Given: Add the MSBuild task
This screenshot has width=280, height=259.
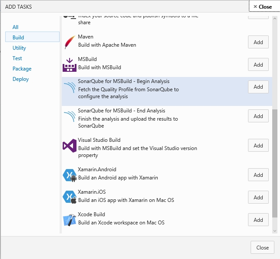Looking at the screenshot, I should pyautogui.click(x=258, y=64).
